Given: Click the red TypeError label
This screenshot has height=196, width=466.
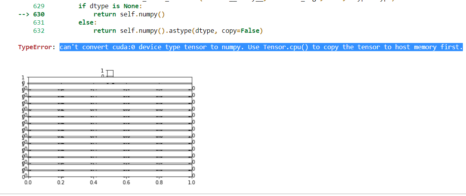Looking at the screenshot, I should click(35, 47).
